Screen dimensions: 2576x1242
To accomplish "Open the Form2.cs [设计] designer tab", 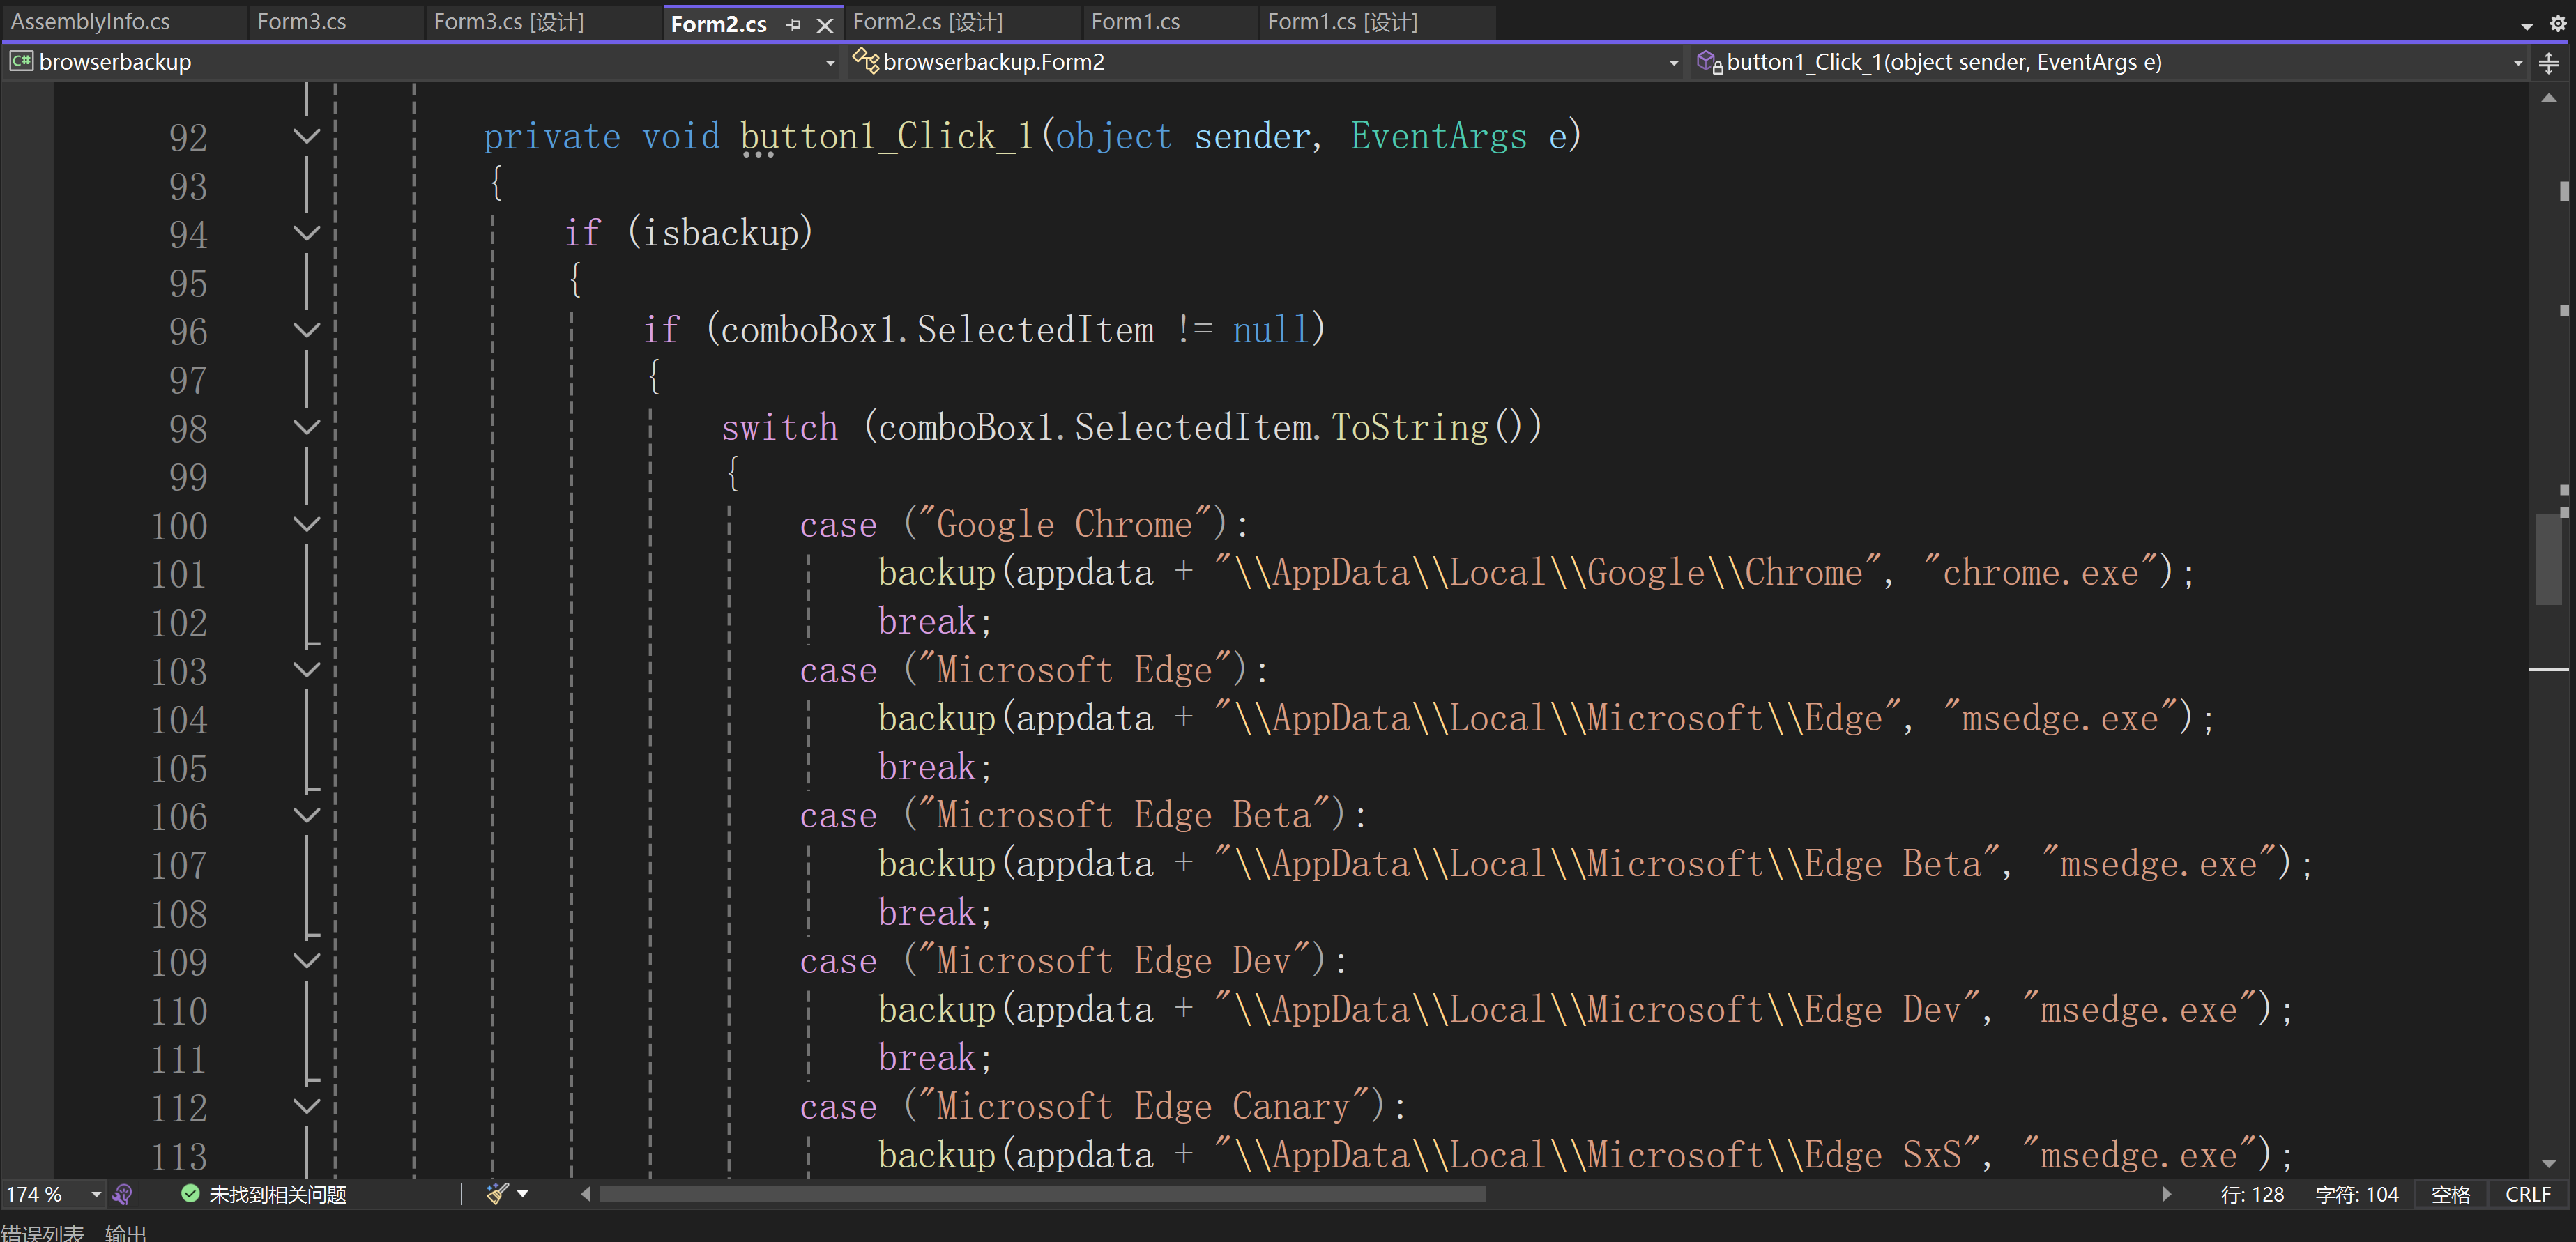I will (927, 21).
